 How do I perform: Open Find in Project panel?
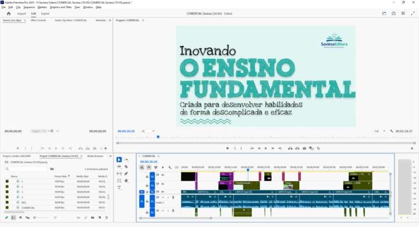pyautogui.click(x=86, y=218)
